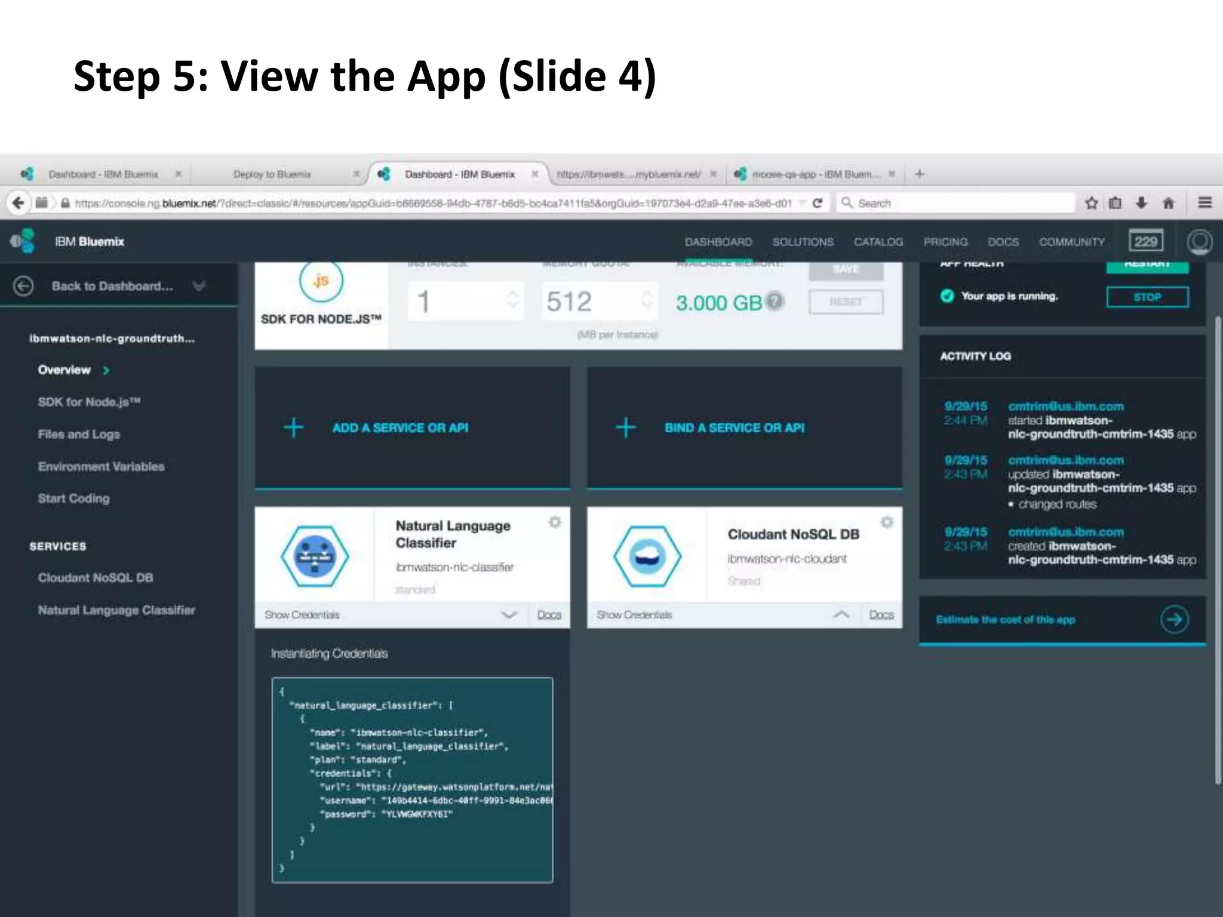Image resolution: width=1223 pixels, height=917 pixels.
Task: Switch to Deploy to Bluemix browser tab
Action: (272, 174)
